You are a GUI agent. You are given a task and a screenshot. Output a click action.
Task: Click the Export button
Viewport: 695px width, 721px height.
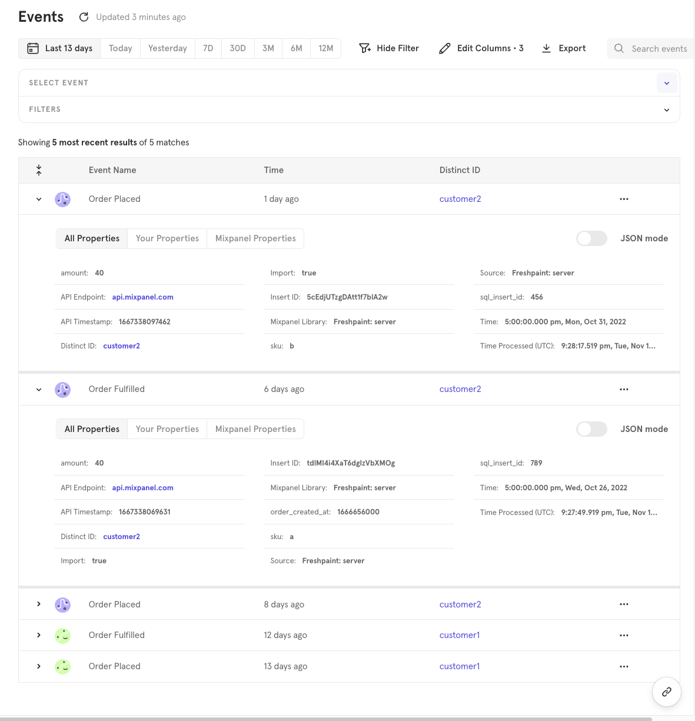[x=564, y=48]
